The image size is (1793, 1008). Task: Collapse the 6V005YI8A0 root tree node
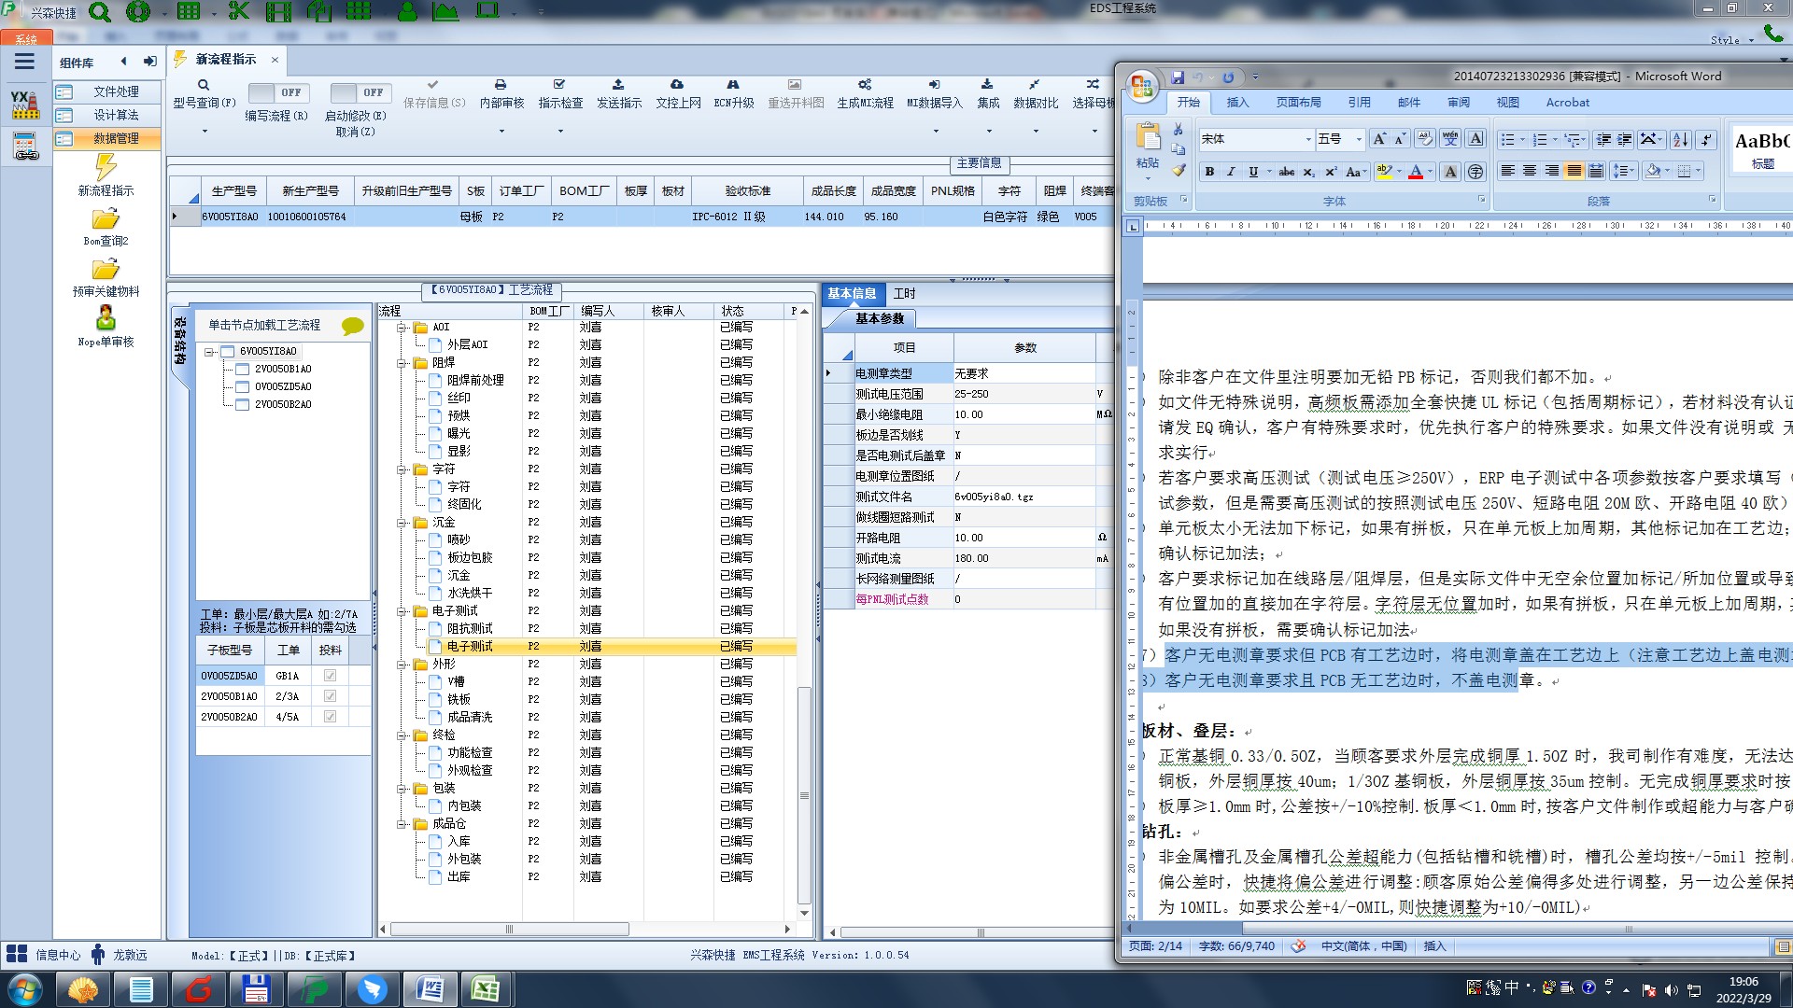click(209, 352)
